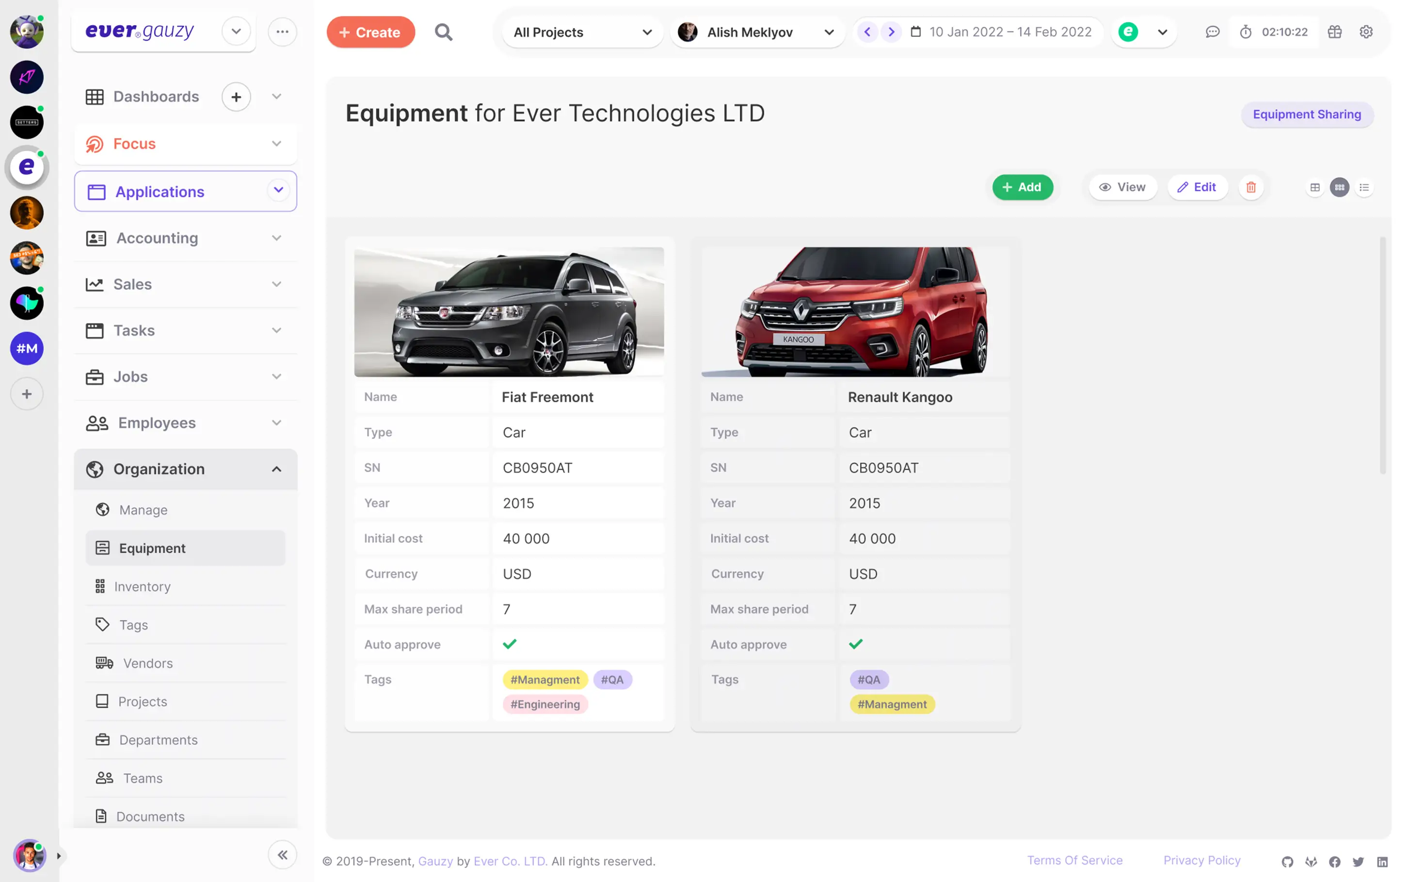Click the yellow #Managment tag on Fiat Freemont
Image resolution: width=1410 pixels, height=882 pixels.
[545, 679]
